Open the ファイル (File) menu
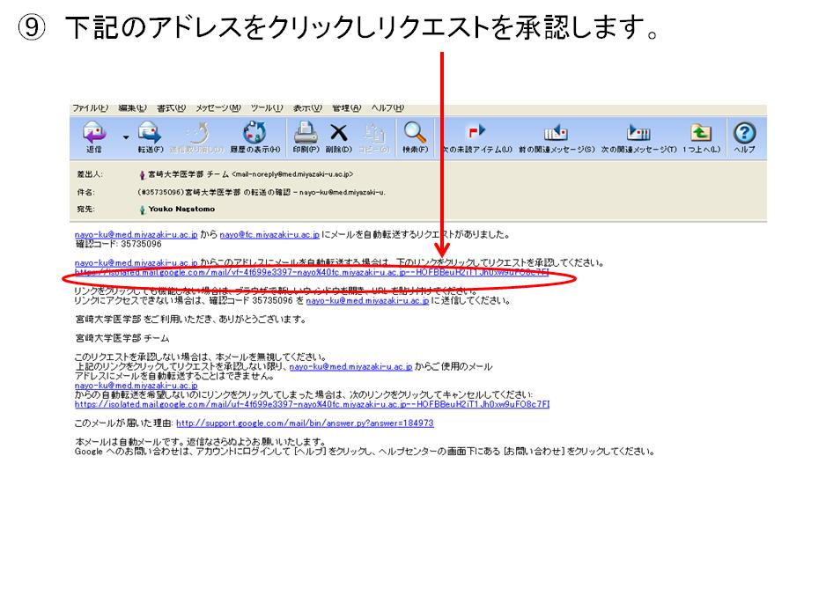 coord(90,107)
